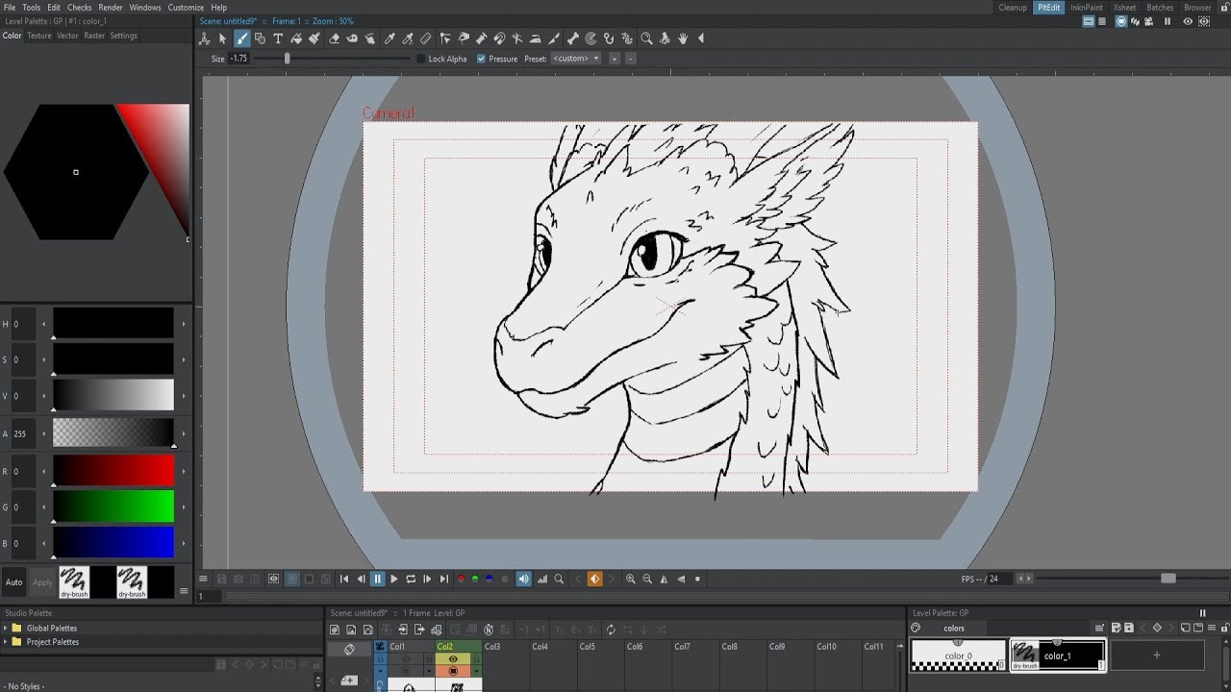Select the color_0 style swatch
The height and width of the screenshot is (692, 1231).
click(958, 655)
